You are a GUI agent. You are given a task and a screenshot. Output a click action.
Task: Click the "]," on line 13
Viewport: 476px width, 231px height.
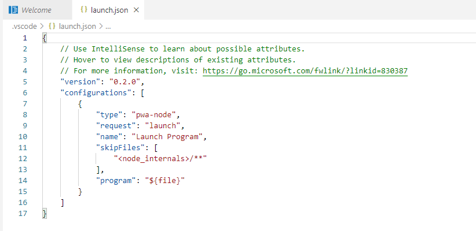click(100, 170)
